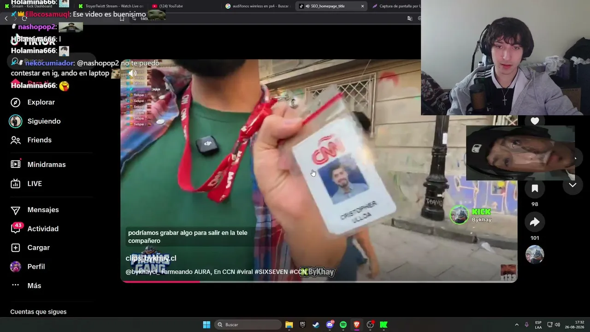Open the clips_bykhay.cl author profile

click(x=151, y=258)
